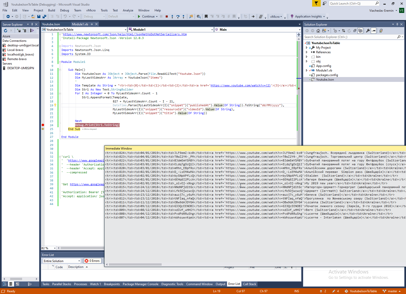The height and width of the screenshot is (294, 406).
Task: Open Properties wrench icon in Solution Explorer
Action: pyautogui.click(x=368, y=31)
